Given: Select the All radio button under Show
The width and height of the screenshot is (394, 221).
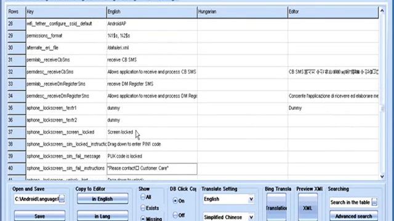Looking at the screenshot, I should click(x=143, y=197).
